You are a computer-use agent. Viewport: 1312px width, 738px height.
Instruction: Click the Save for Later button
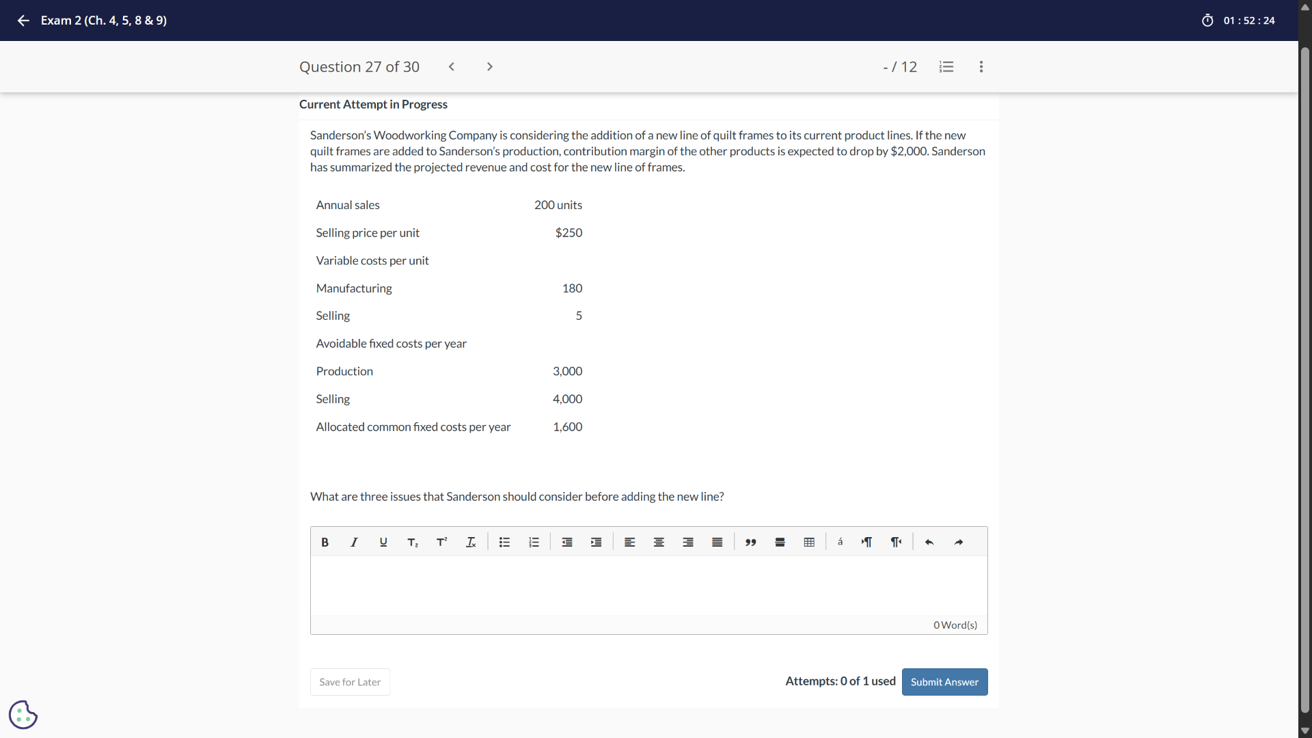click(350, 682)
